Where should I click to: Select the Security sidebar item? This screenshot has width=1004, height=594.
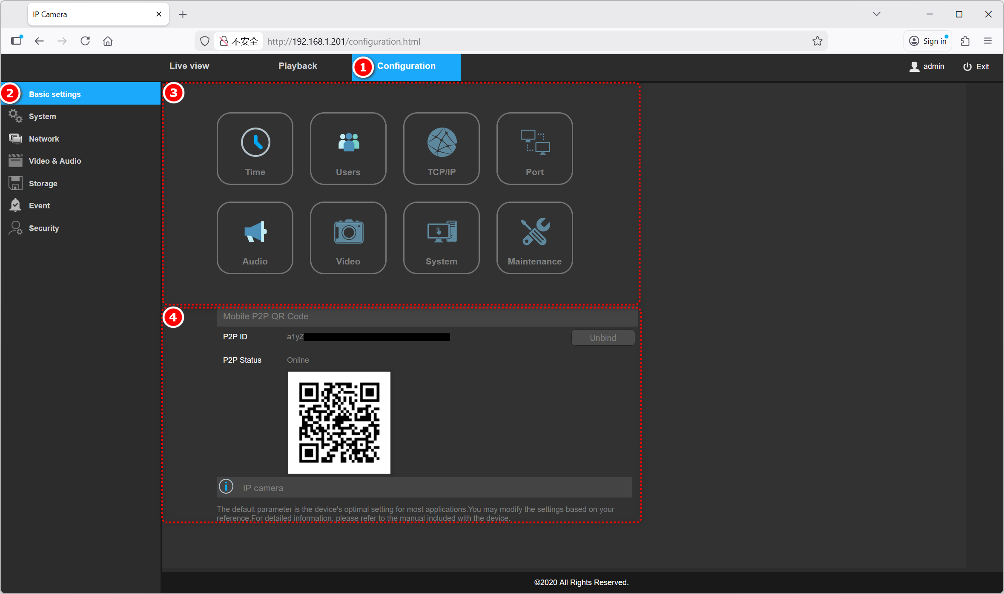[44, 228]
